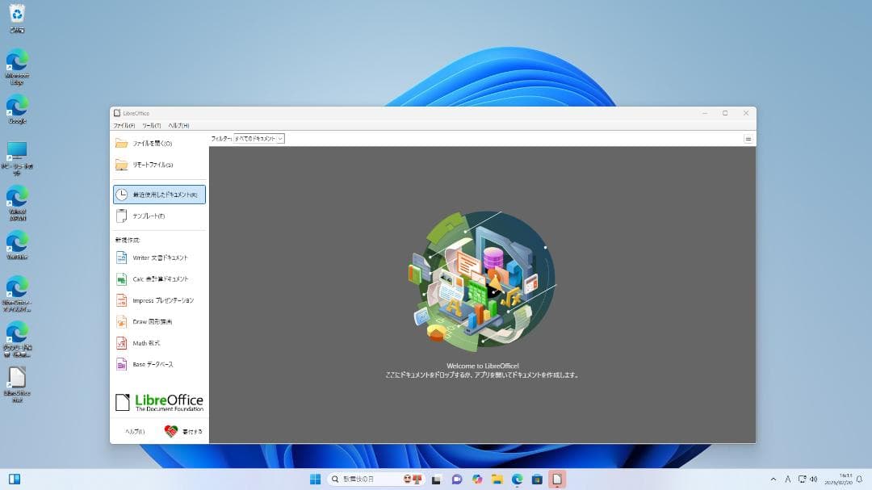
Task: Open リモートファイル (Remote Files) in the sidebar
Action: click(159, 165)
